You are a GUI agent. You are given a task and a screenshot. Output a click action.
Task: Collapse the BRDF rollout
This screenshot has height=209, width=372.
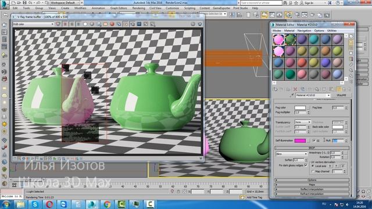click(x=312, y=147)
